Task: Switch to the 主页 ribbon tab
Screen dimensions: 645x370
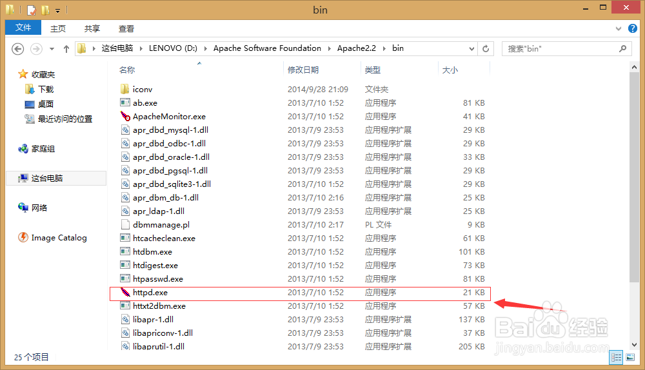Action: 58,28
